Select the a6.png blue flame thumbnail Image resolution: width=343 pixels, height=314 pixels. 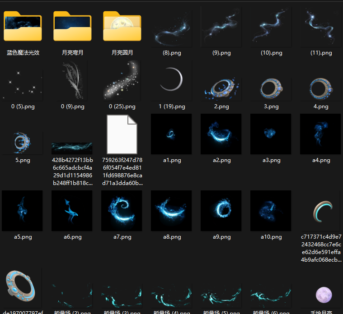click(x=72, y=211)
